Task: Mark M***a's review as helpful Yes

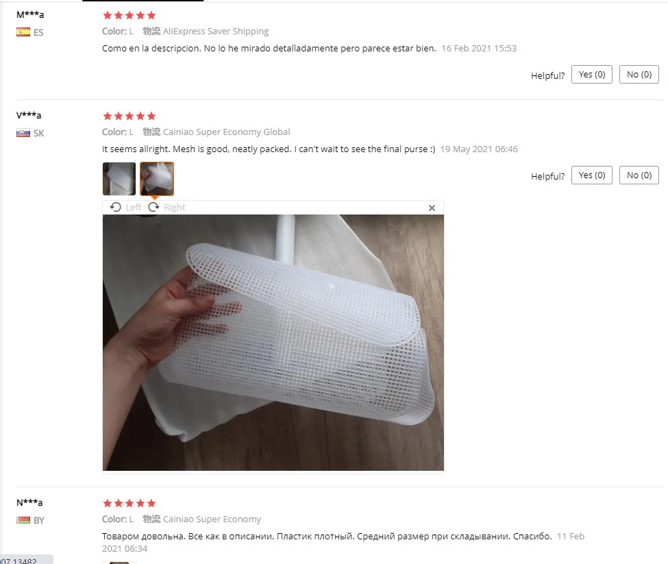Action: coord(592,75)
